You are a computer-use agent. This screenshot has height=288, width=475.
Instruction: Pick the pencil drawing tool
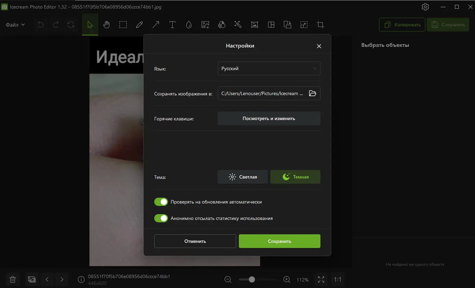coord(139,25)
